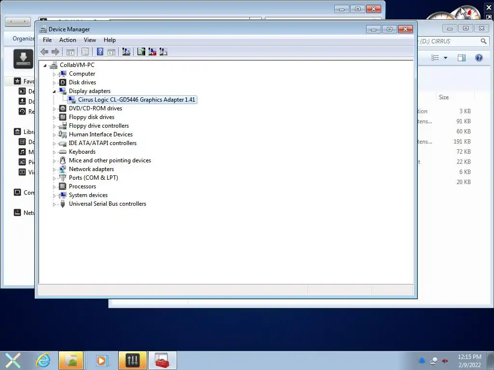Click the mouse icon beside Mice and other pointing devices
Image resolution: width=494 pixels, height=370 pixels.
[63, 160]
